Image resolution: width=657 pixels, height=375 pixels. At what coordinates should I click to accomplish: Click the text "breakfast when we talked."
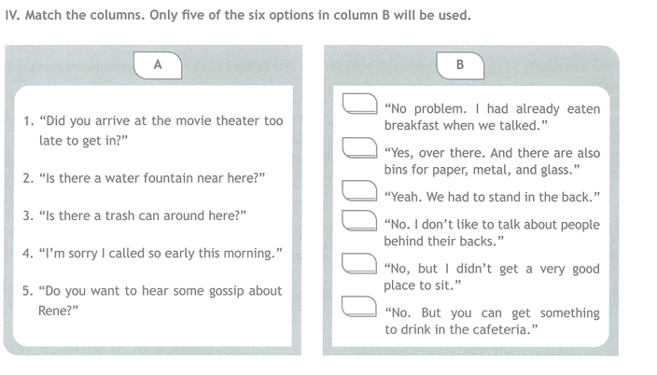coord(466,125)
